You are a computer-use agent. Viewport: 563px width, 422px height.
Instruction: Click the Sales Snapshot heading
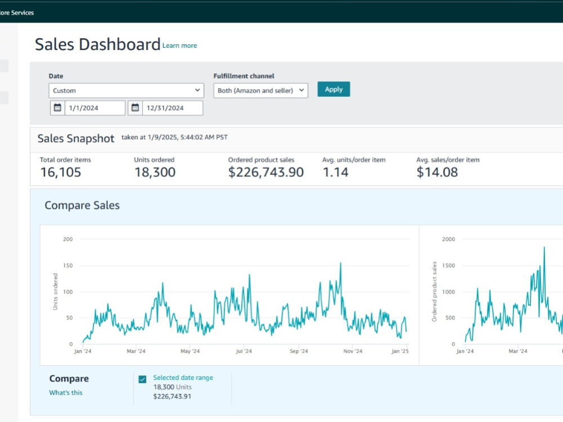point(76,138)
